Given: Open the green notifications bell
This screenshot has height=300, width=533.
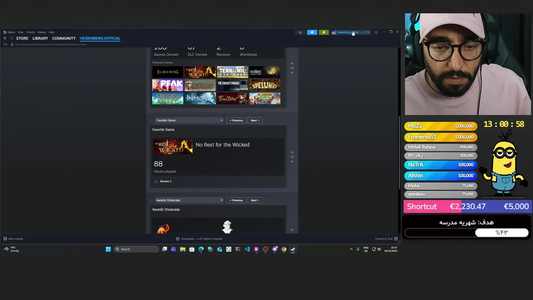Looking at the screenshot, I should 324,32.
